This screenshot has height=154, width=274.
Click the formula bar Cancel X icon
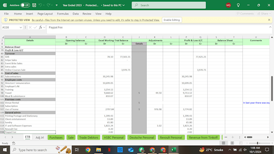[x=30, y=27]
